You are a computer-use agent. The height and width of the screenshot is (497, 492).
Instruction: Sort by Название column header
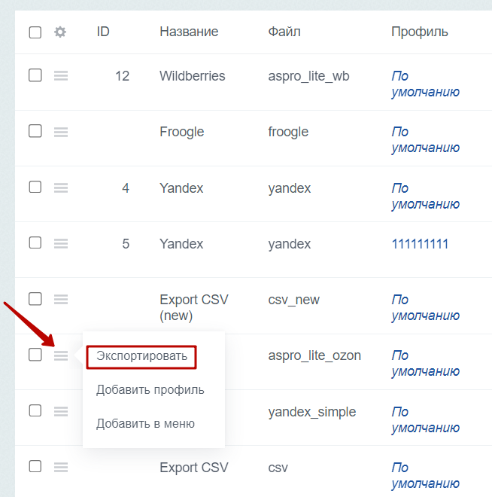pyautogui.click(x=189, y=32)
